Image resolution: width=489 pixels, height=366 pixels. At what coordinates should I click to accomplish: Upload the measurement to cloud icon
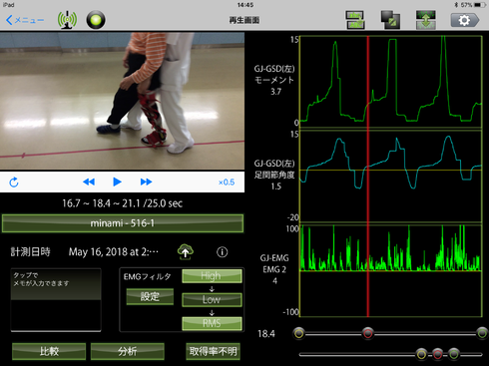186,252
